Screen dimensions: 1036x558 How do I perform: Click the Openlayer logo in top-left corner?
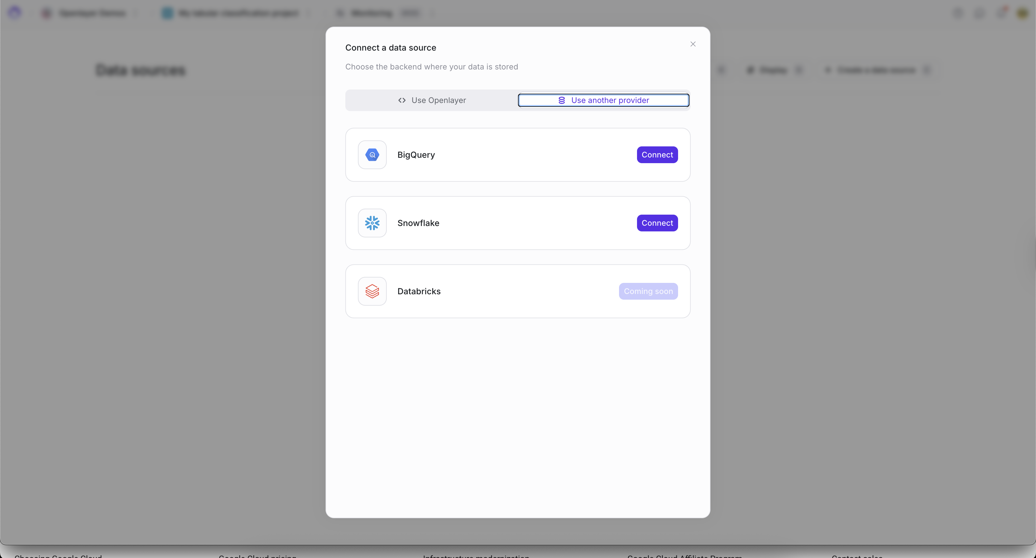tap(14, 13)
